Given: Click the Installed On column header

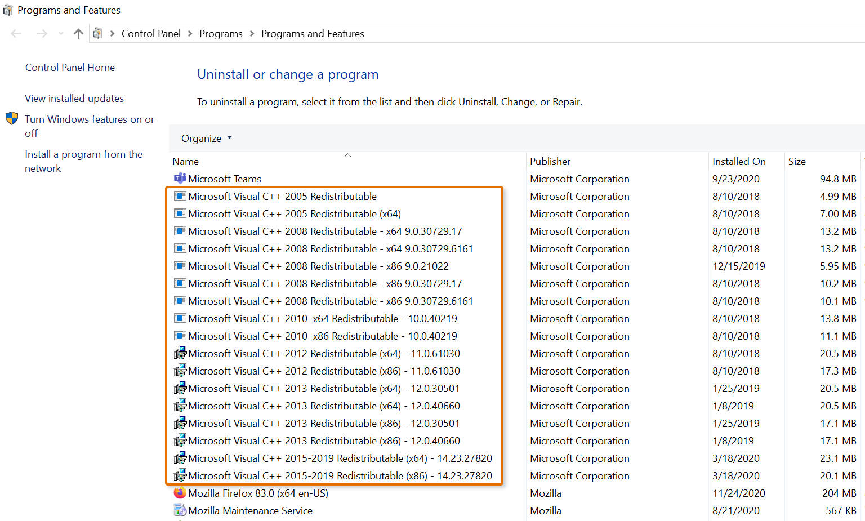Looking at the screenshot, I should click(x=738, y=161).
